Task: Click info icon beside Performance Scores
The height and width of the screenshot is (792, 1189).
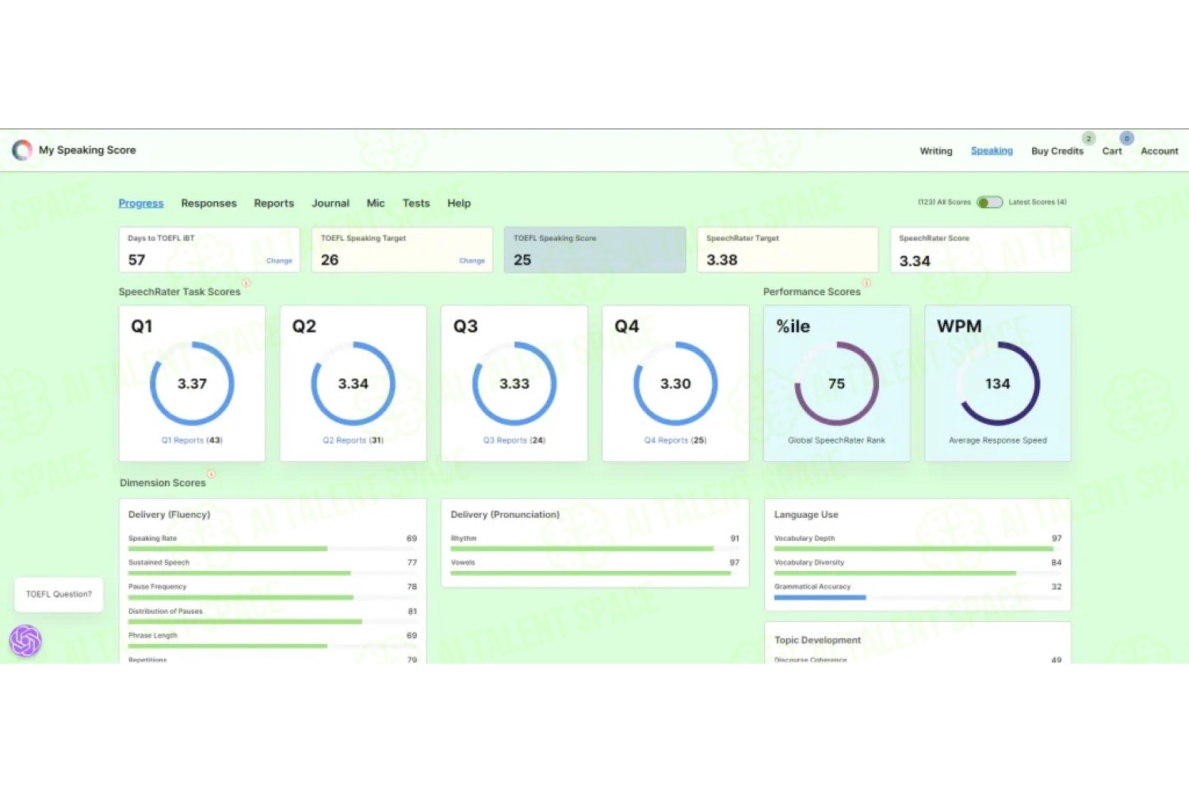Action: 866,283
